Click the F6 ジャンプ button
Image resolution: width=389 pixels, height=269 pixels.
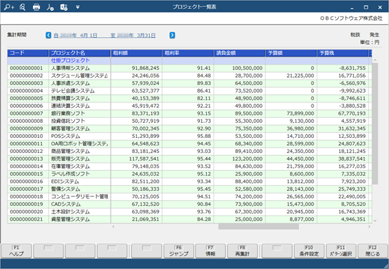pos(179,251)
